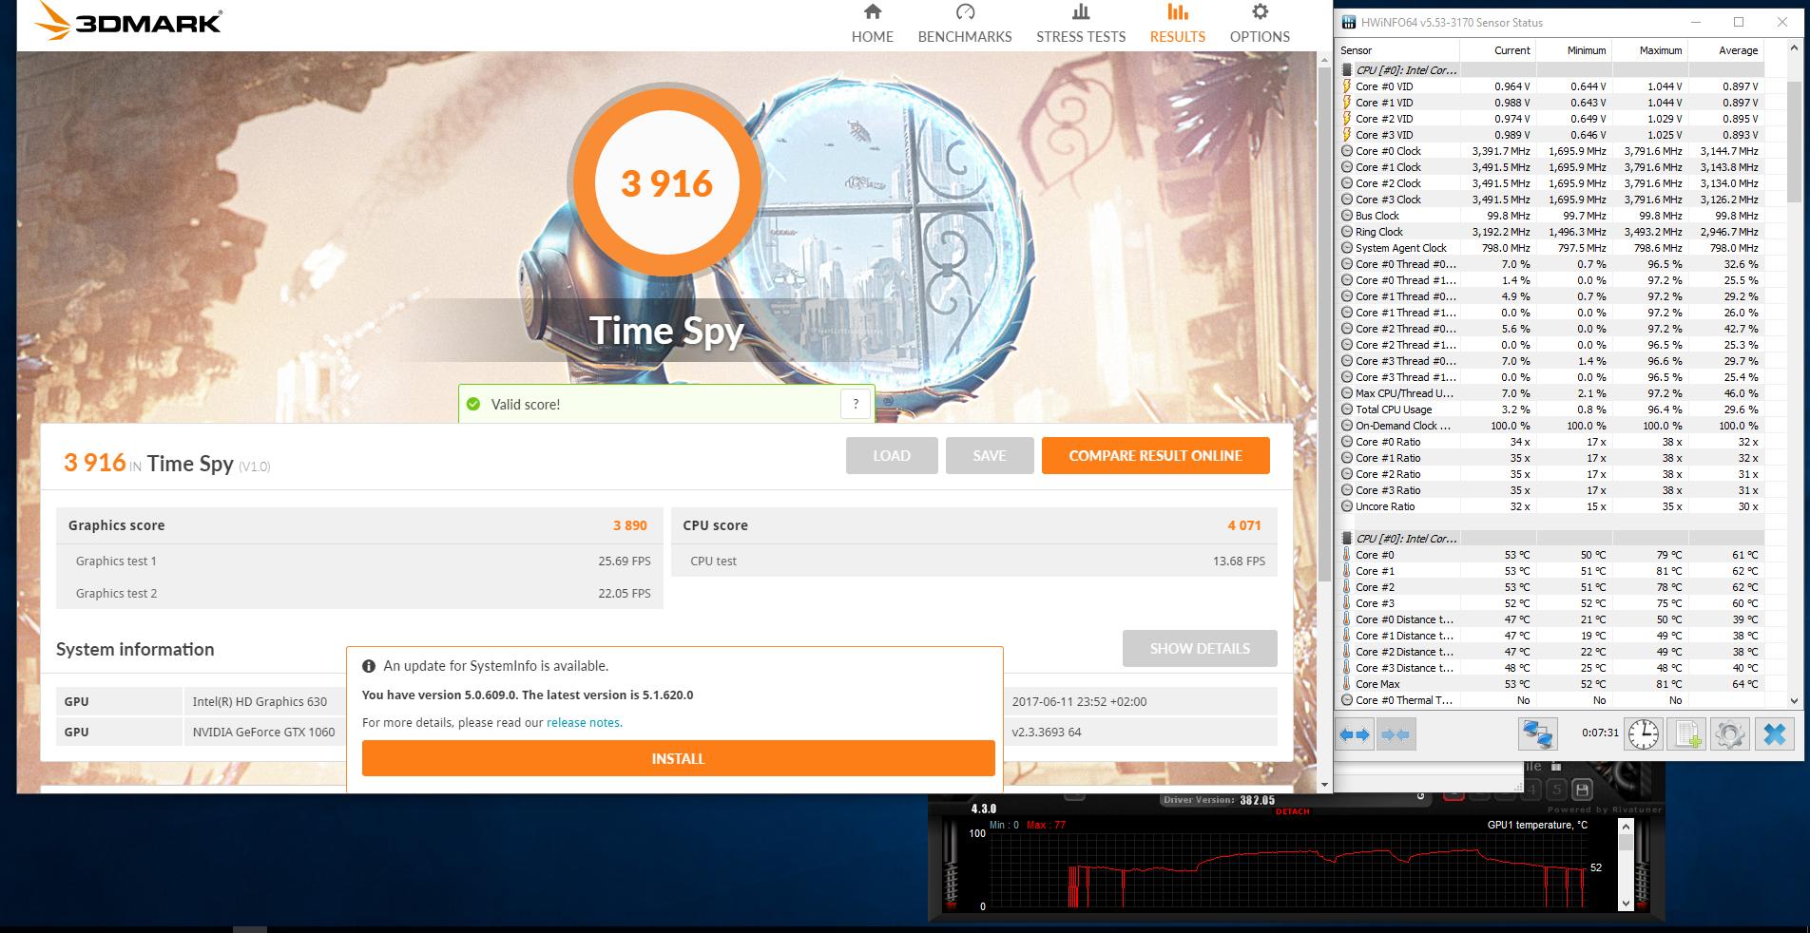Click the NVIDIA GeForce GTX 1060 entry
Image resolution: width=1810 pixels, height=933 pixels.
point(263,732)
